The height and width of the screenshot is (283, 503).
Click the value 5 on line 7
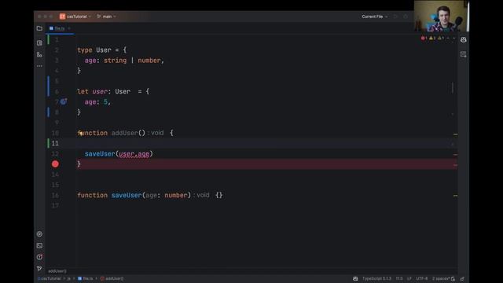[x=105, y=102]
